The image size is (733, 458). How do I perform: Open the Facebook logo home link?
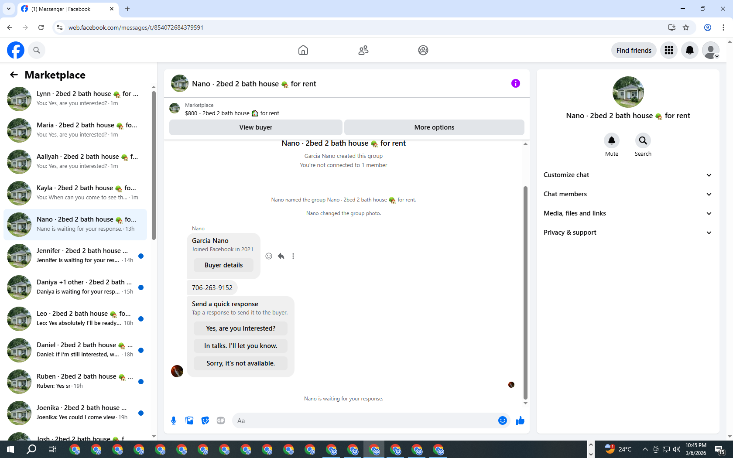click(16, 50)
